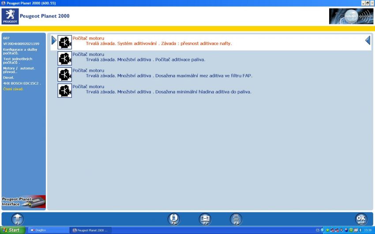The height and width of the screenshot is (234, 375).
Task: Click engine icon for FAP filter fault
Action: click(x=65, y=74)
